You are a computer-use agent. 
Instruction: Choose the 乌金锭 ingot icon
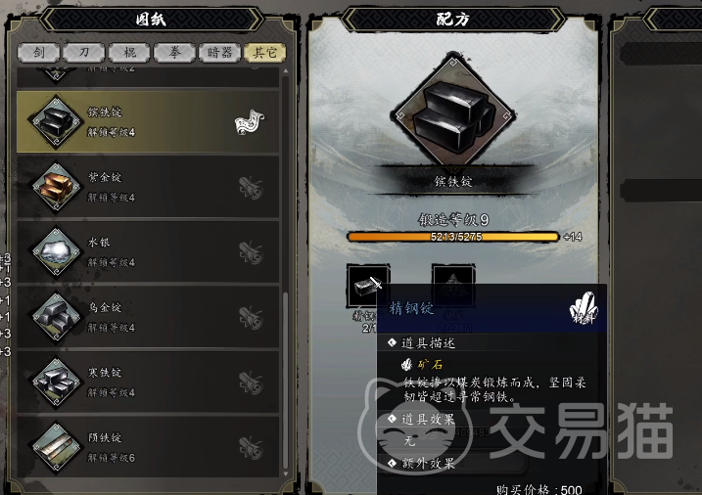tap(56, 317)
